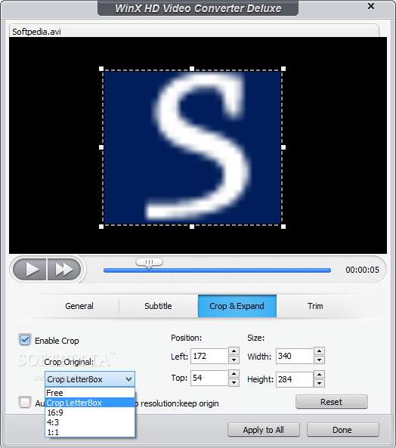Screen dimensions: 396x448
Task: Select the Crop & Expand tab
Action: click(x=237, y=306)
